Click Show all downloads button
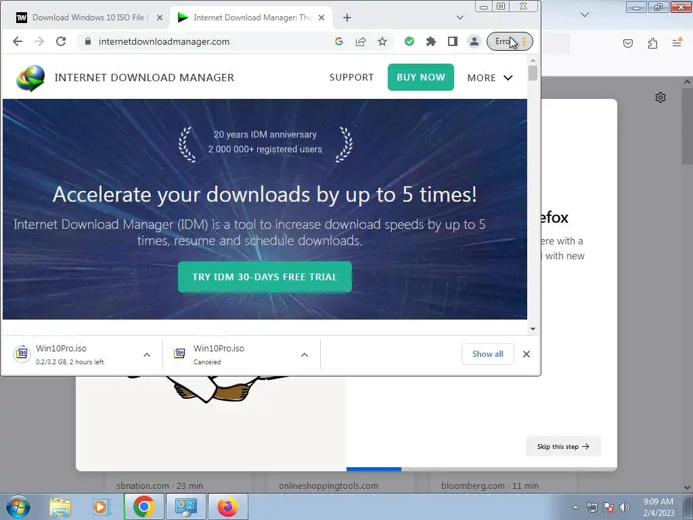 [487, 354]
